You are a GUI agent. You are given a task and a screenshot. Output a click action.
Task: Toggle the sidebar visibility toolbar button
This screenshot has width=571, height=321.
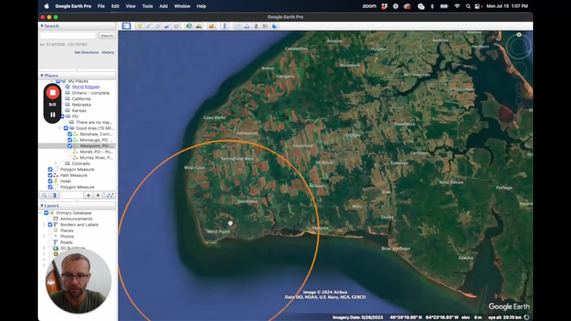(x=126, y=26)
